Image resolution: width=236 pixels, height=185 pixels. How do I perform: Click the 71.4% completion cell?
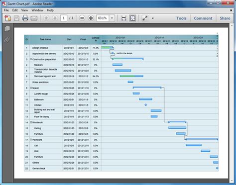96,48
